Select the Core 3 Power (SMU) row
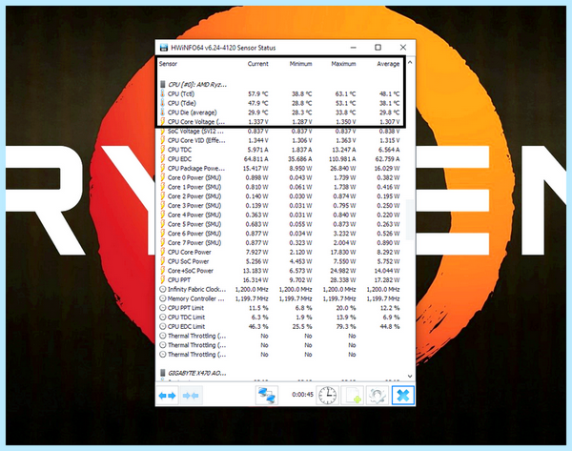 click(x=280, y=205)
